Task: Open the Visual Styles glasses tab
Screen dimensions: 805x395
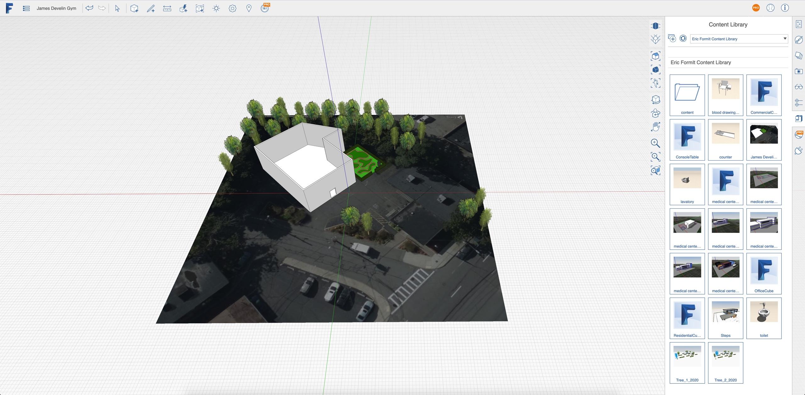Action: click(x=799, y=87)
